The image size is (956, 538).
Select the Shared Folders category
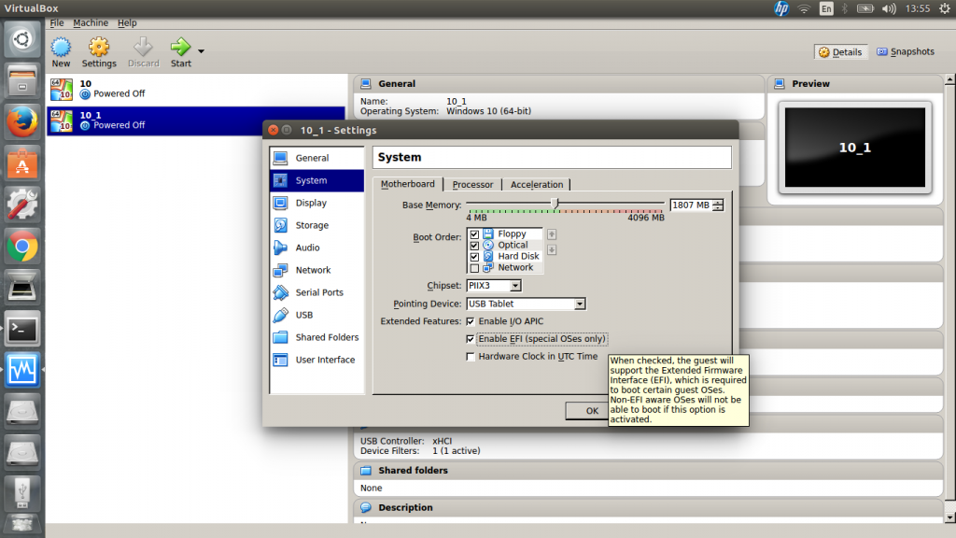(x=327, y=337)
